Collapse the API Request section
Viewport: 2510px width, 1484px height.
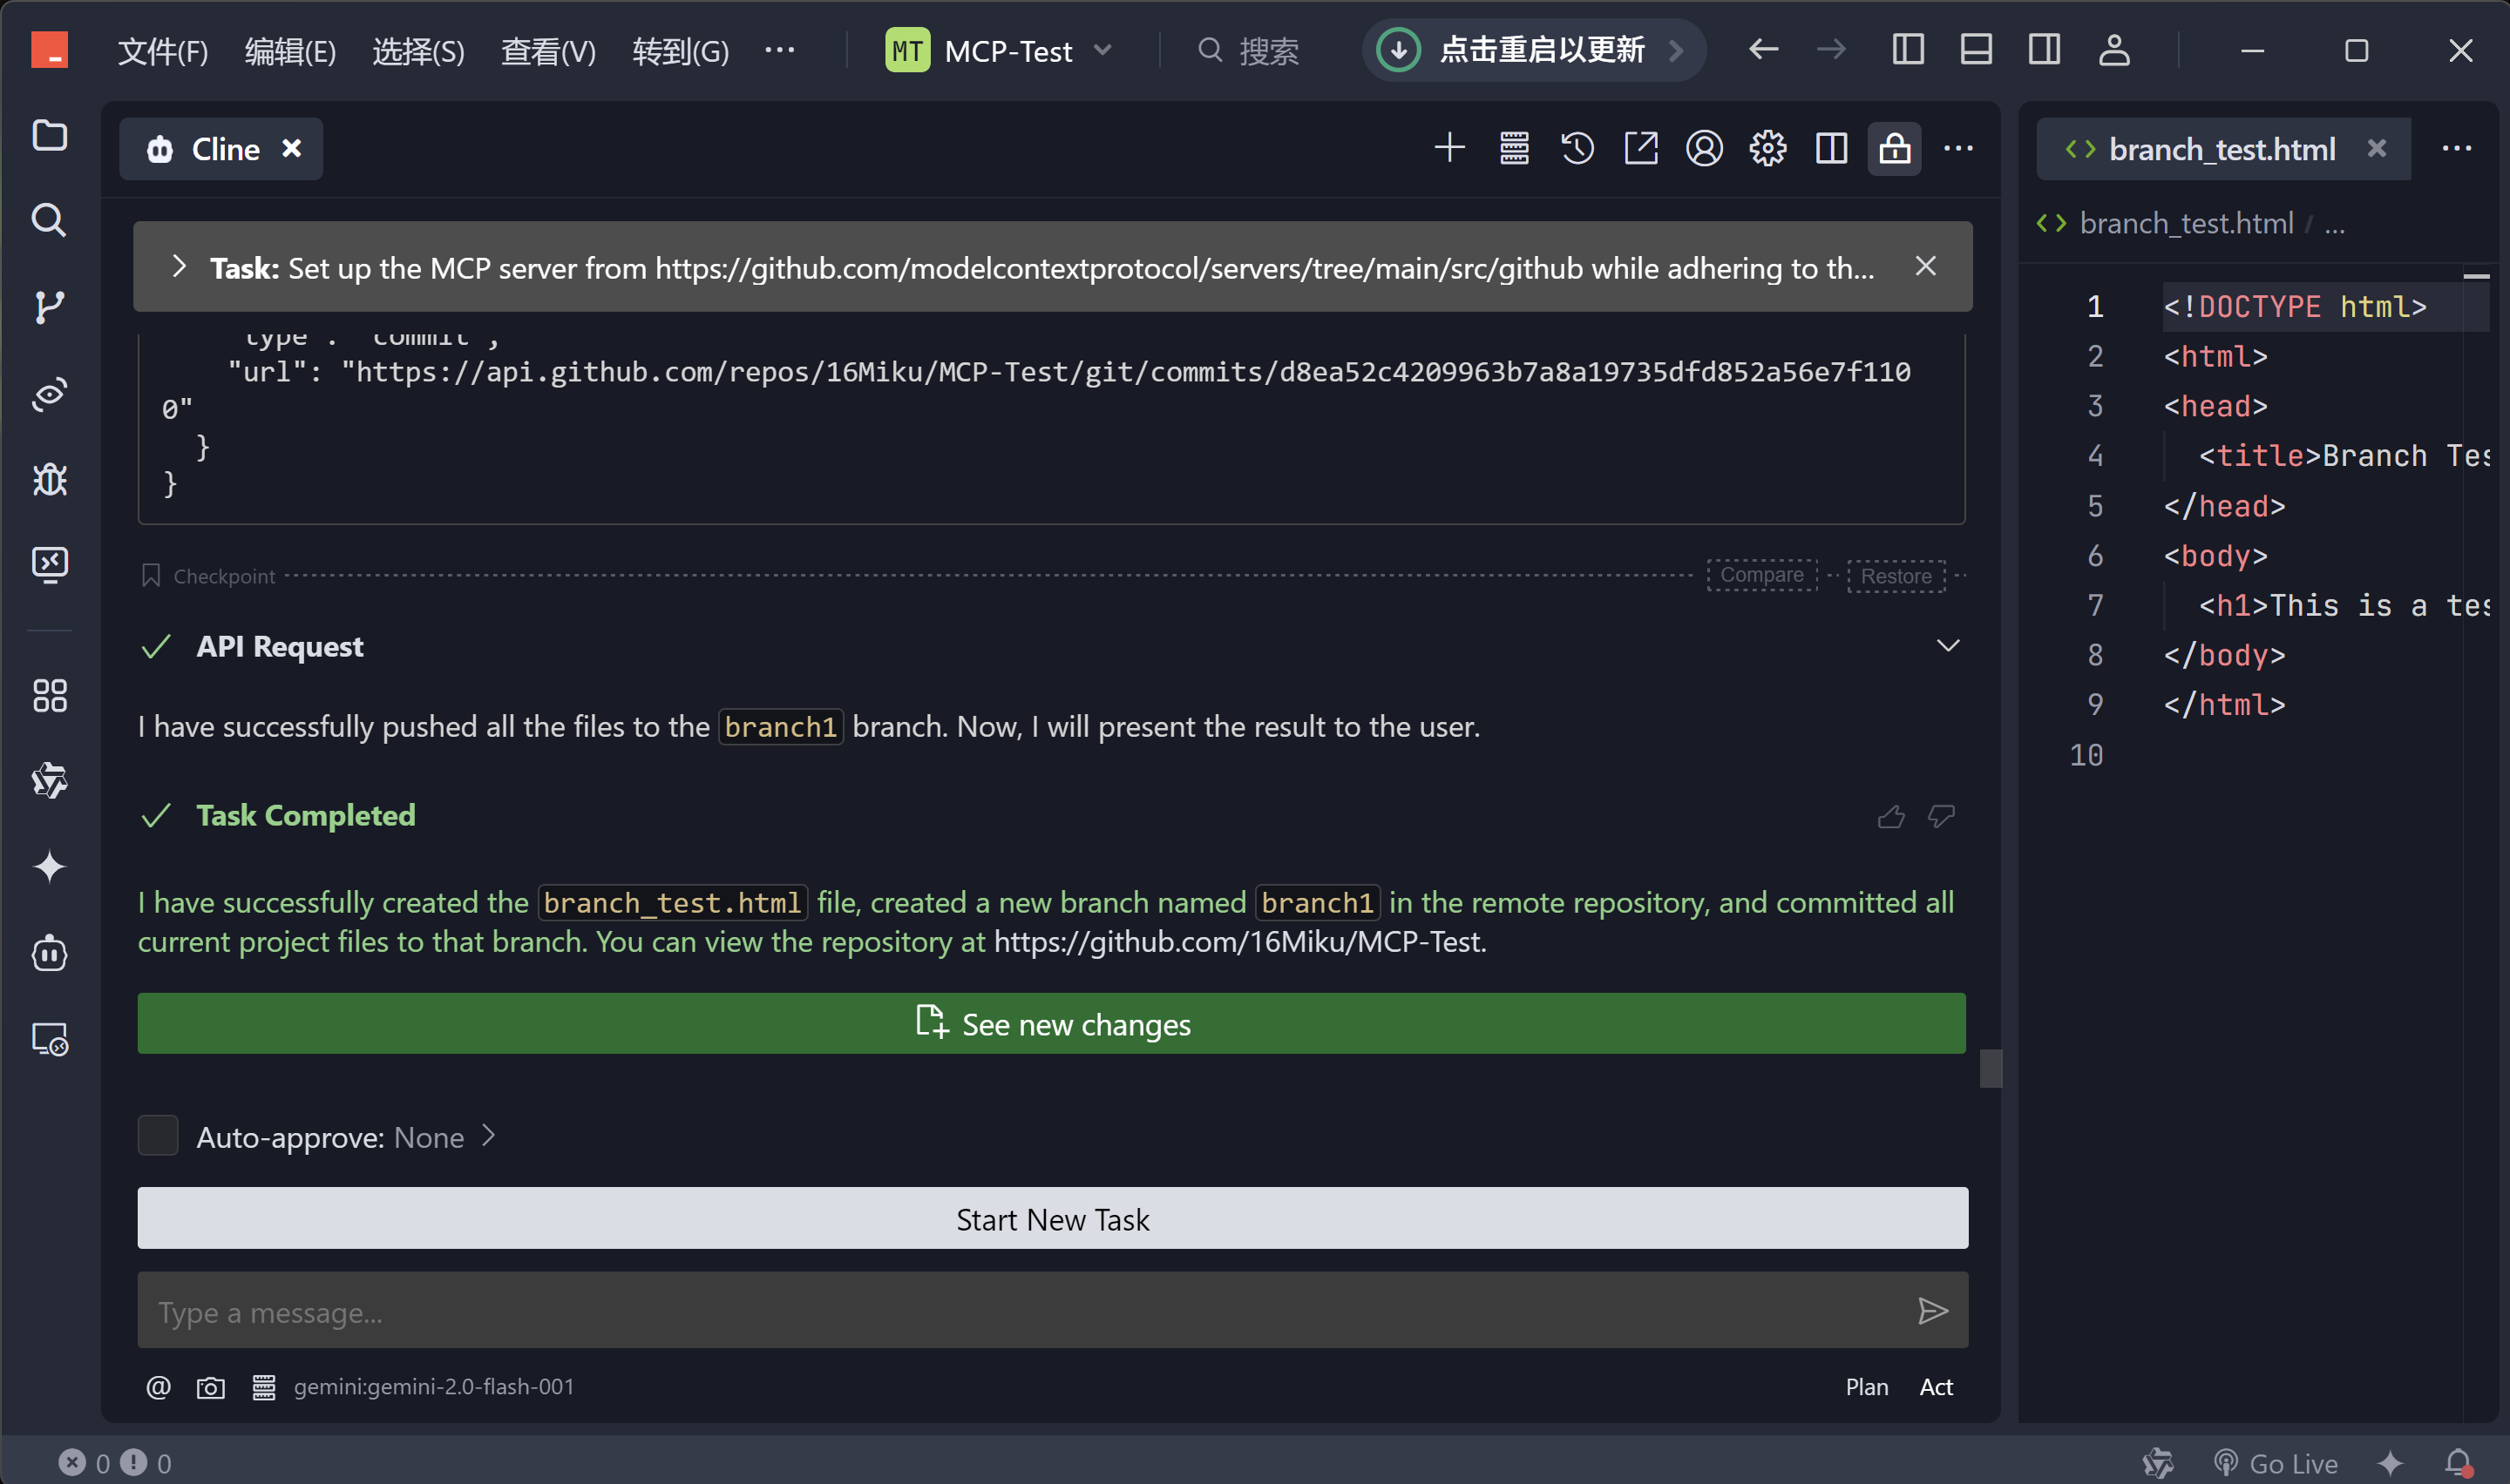tap(1948, 646)
